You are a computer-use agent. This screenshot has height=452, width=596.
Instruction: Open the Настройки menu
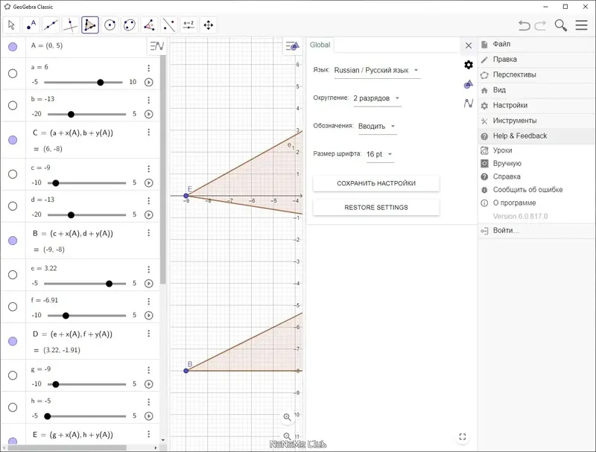536,105
